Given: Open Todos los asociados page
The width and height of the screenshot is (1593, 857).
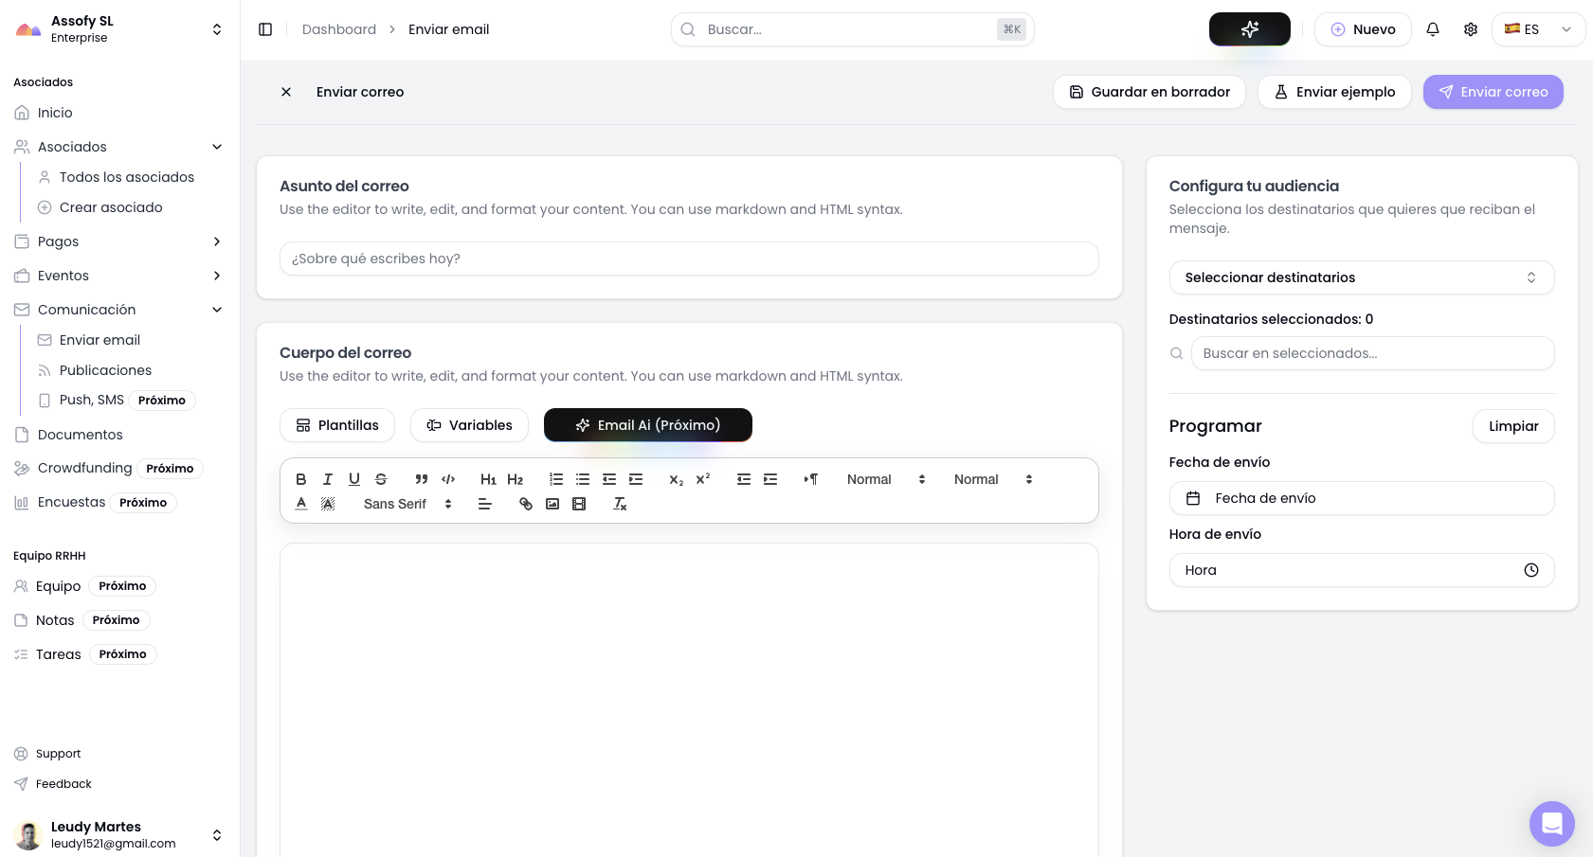Looking at the screenshot, I should click(x=126, y=177).
